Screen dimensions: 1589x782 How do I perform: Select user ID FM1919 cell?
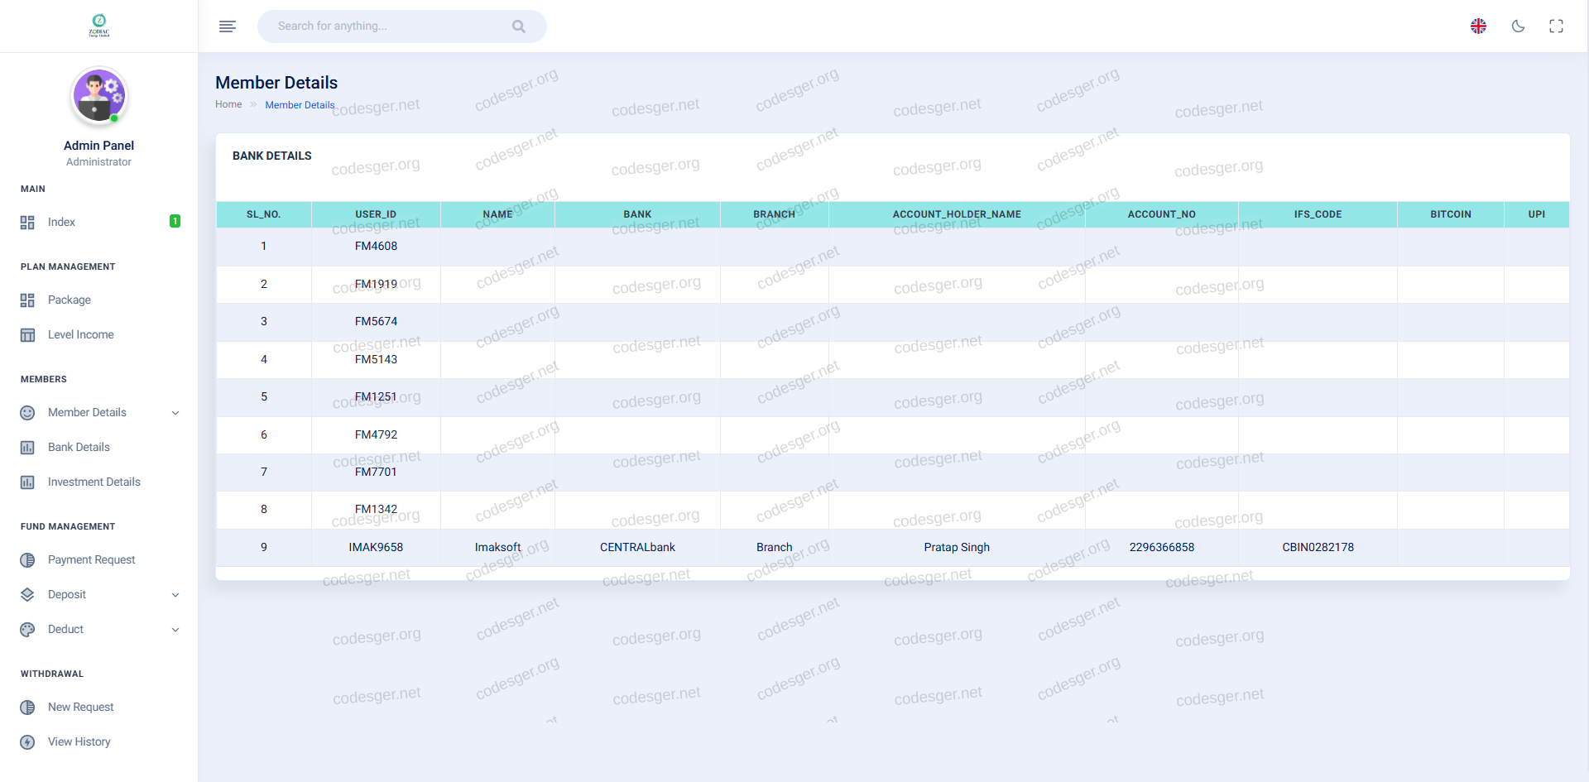[376, 285]
